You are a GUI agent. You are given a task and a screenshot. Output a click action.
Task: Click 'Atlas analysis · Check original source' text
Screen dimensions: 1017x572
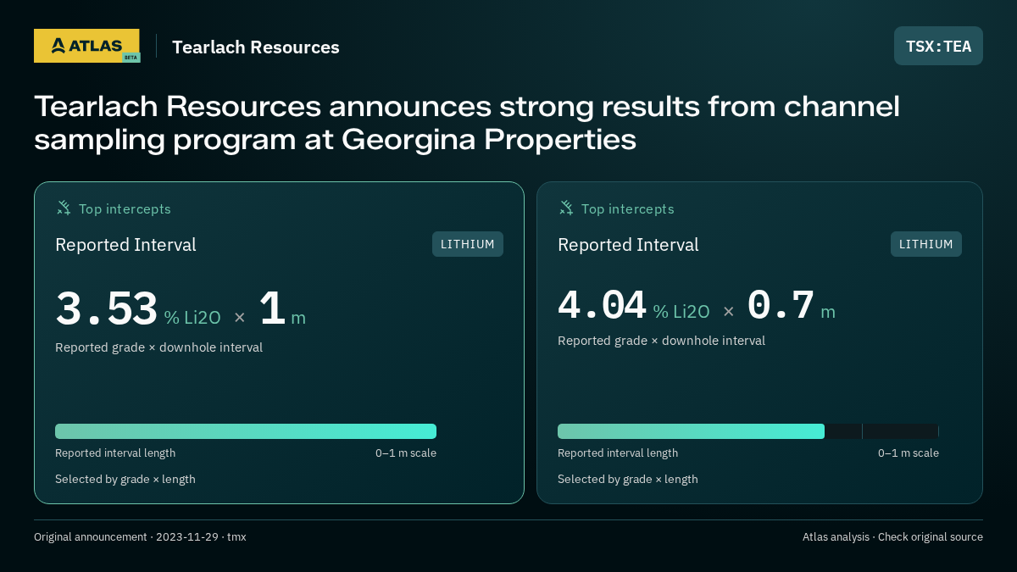pos(892,537)
